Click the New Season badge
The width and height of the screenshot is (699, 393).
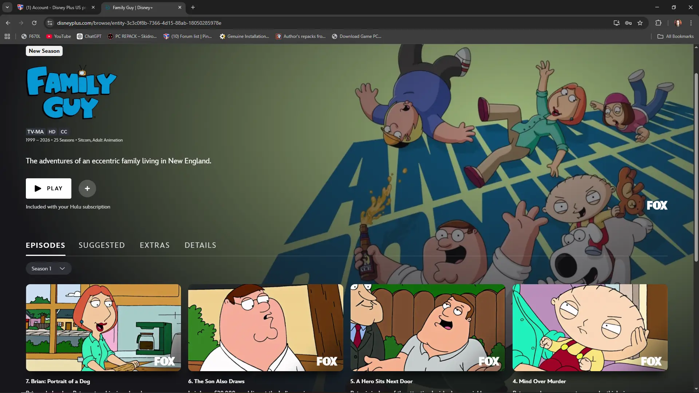44,51
